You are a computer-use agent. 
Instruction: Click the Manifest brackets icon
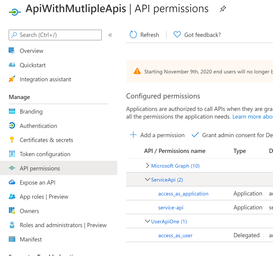[x=12, y=239]
